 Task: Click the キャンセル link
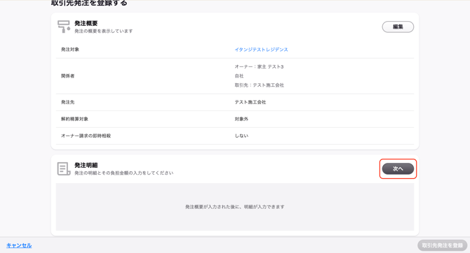pos(19,245)
